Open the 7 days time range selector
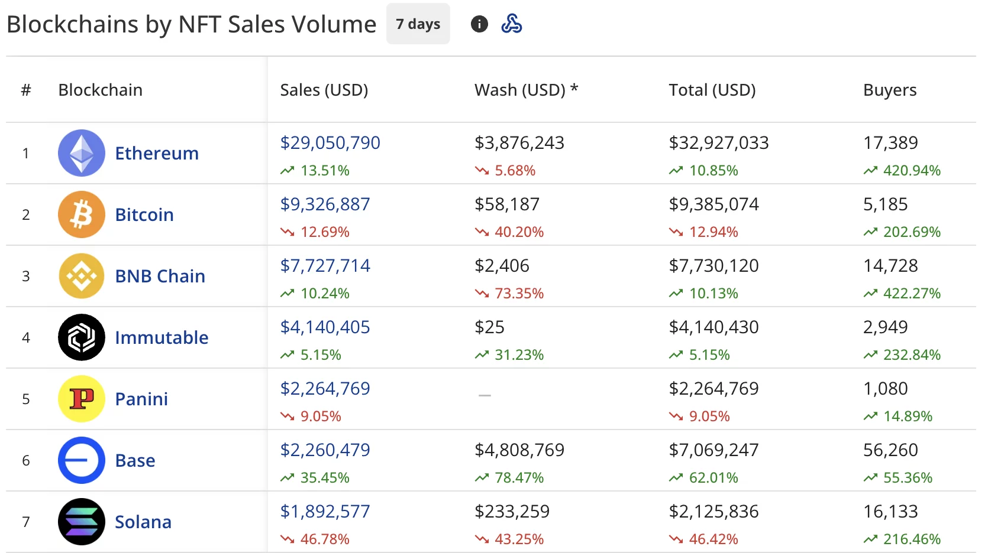The height and width of the screenshot is (553, 988). click(x=418, y=24)
